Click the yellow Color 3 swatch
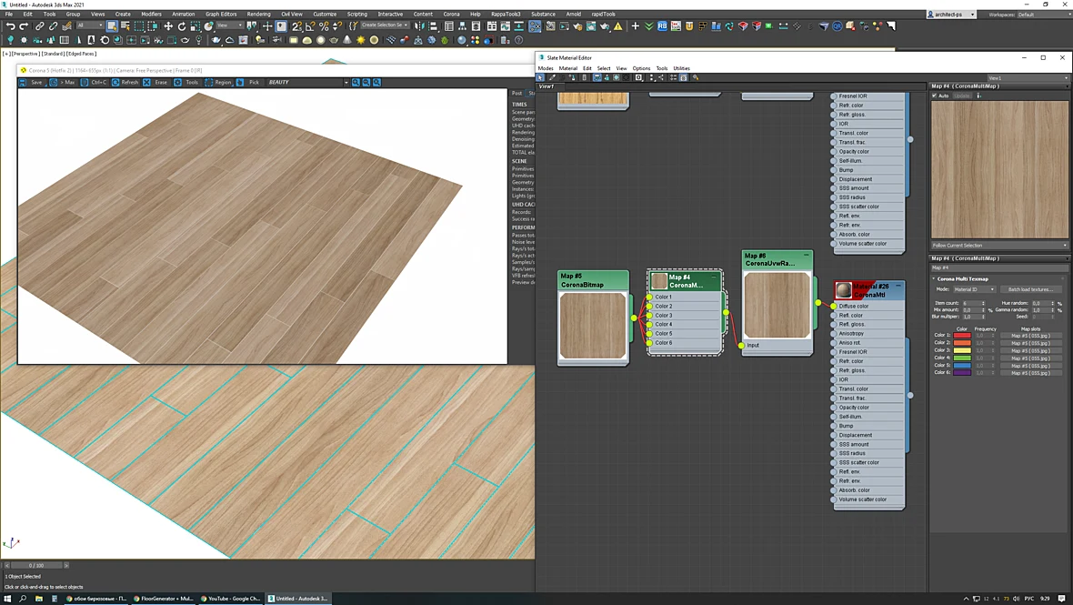Screen dimensions: 1073x605 (x=962, y=350)
